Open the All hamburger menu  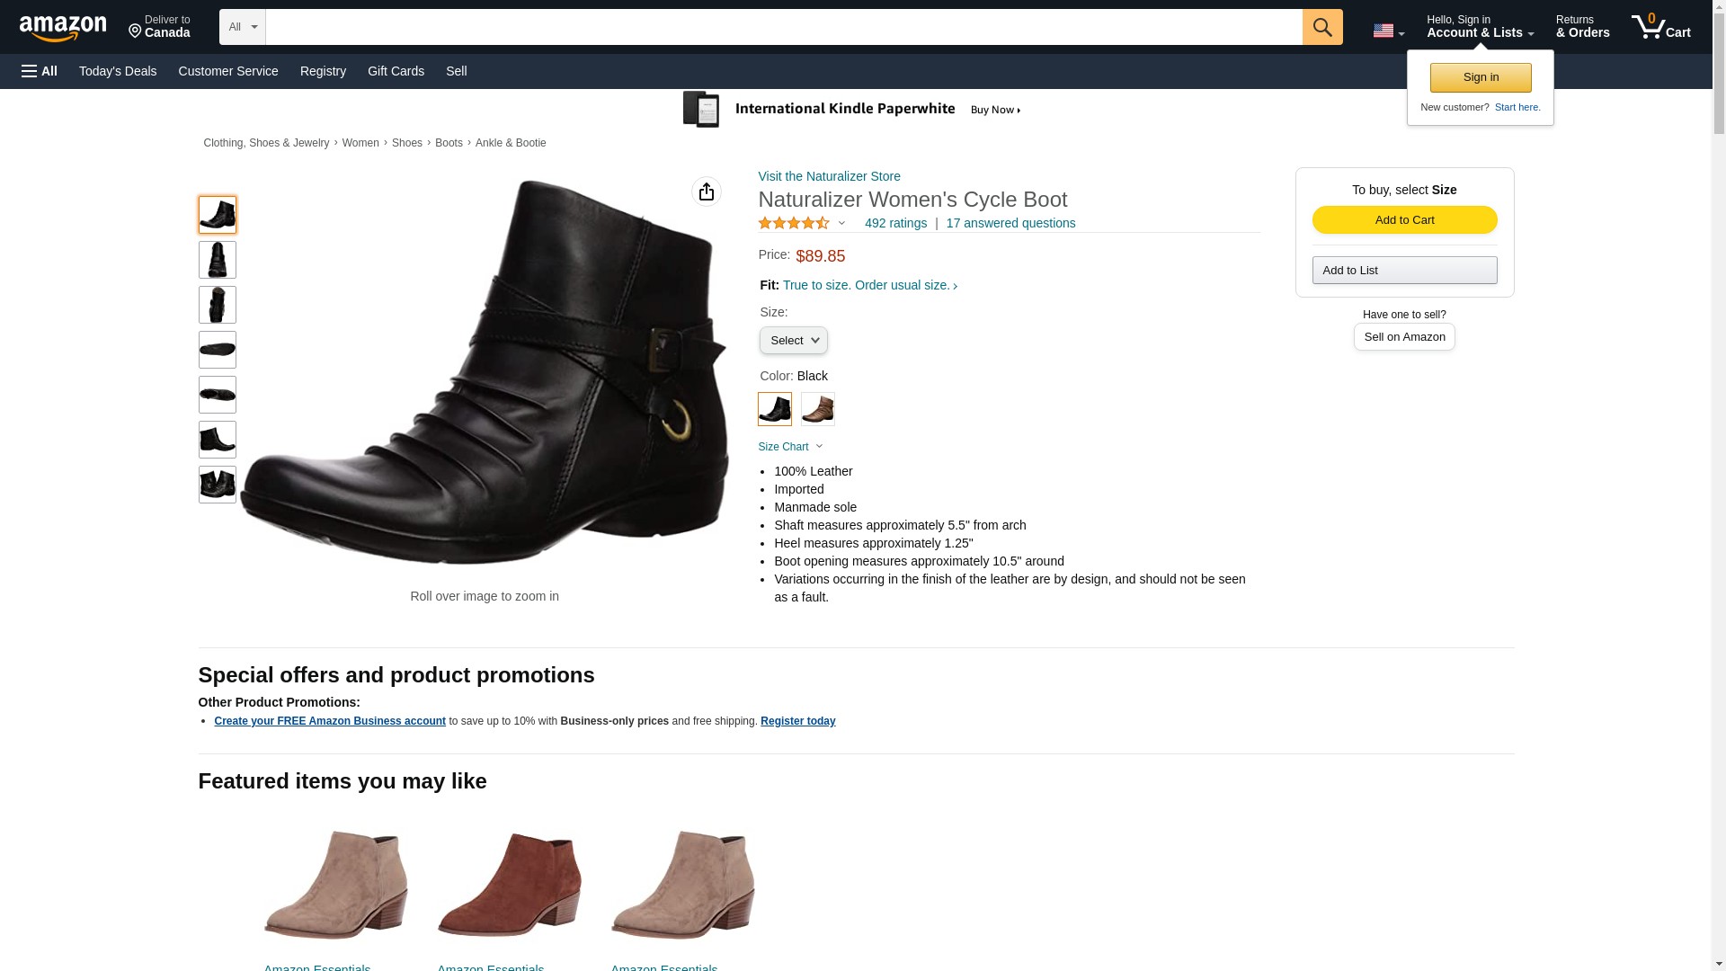point(40,71)
